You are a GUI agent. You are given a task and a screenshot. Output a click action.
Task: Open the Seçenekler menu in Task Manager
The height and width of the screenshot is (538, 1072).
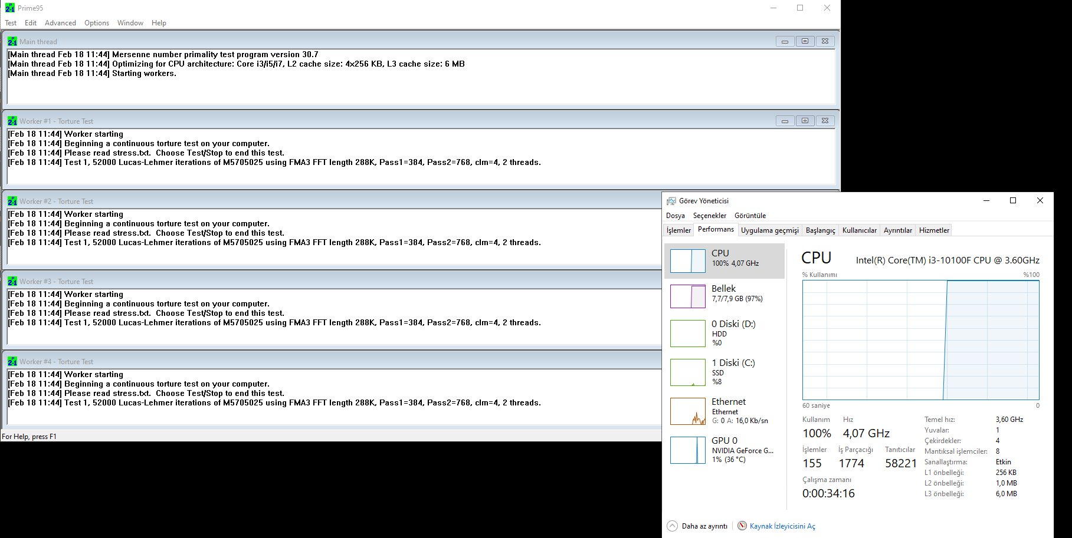coord(710,216)
